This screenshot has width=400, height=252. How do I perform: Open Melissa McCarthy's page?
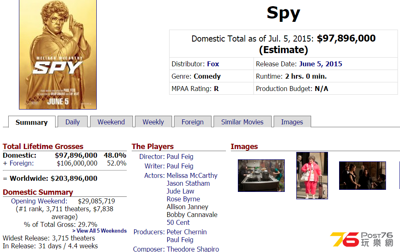192,175
